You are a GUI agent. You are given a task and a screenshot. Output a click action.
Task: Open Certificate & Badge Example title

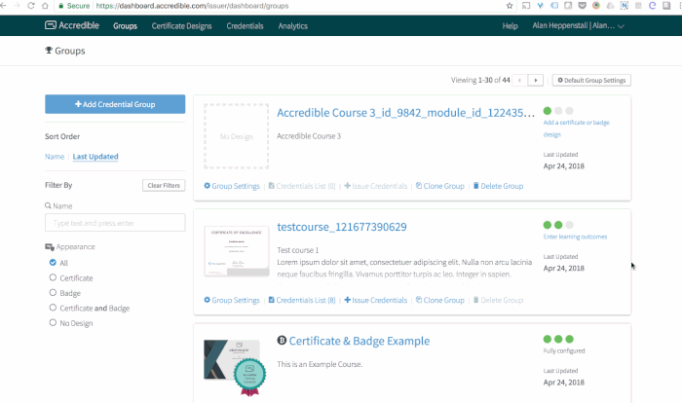(x=360, y=341)
